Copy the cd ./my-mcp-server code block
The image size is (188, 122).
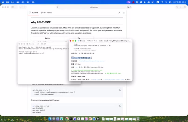tap(120, 106)
